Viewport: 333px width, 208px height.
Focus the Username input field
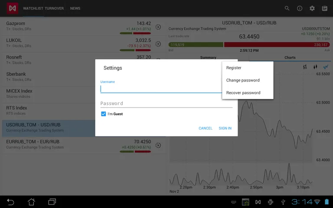pos(161,89)
